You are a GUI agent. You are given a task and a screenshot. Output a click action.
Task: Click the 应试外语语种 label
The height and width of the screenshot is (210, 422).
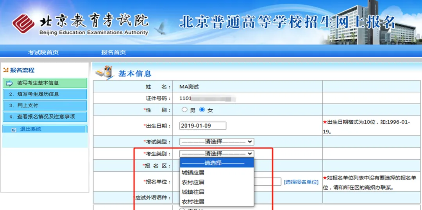click(x=152, y=198)
